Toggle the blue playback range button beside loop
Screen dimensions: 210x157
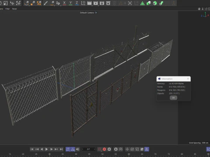pyautogui.click(x=73, y=149)
